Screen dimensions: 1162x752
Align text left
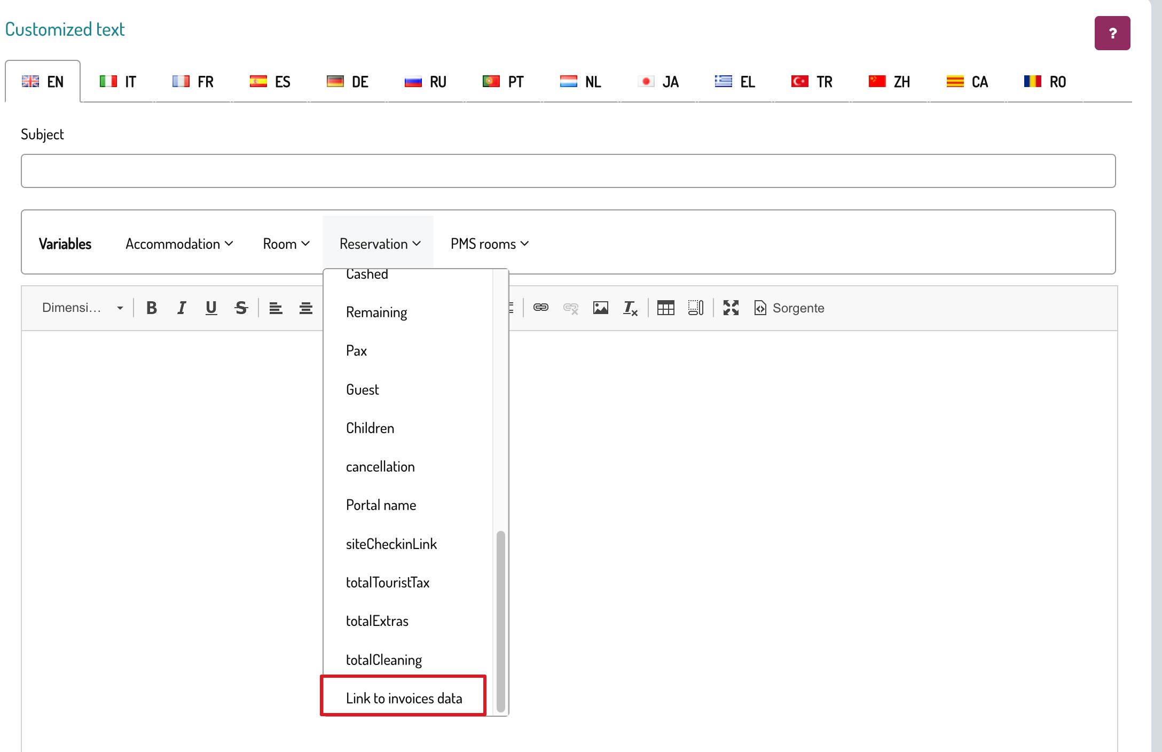pos(276,308)
